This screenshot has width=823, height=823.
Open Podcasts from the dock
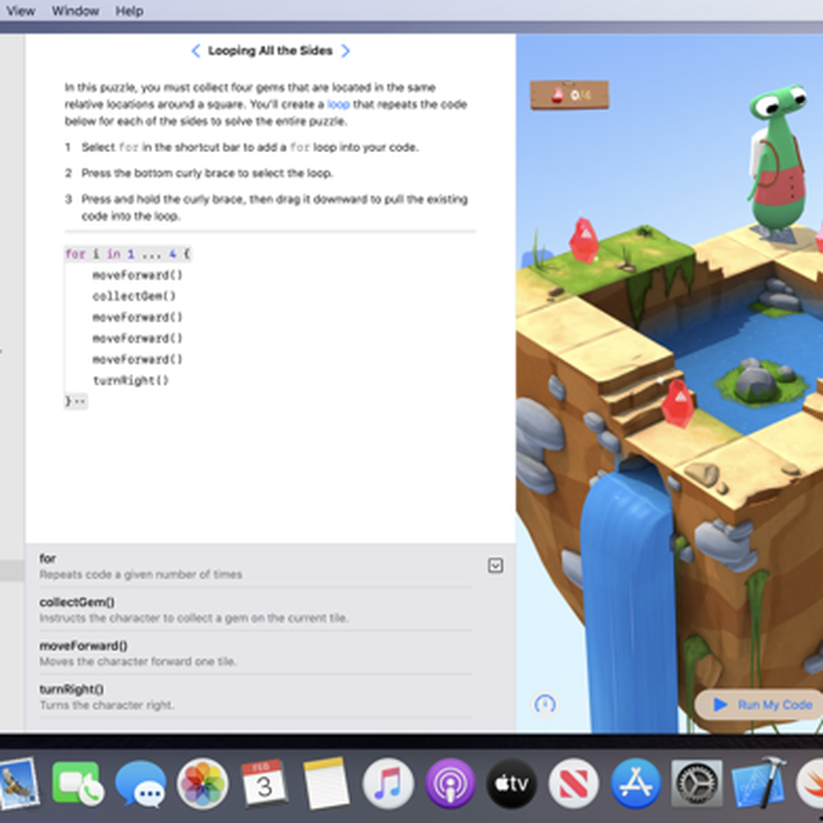(x=450, y=783)
